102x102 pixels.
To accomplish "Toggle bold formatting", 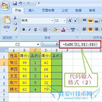I will (x=24, y=30).
